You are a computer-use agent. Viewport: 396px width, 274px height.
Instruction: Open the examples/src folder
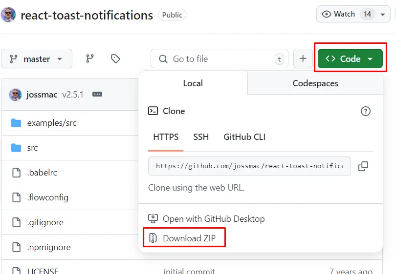[x=52, y=123]
